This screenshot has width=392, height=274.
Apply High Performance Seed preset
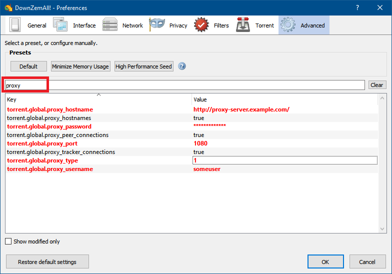144,66
